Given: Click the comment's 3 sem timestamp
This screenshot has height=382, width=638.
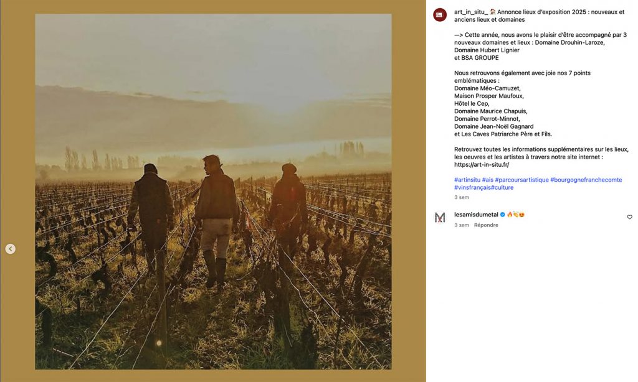Looking at the screenshot, I should click(x=462, y=225).
